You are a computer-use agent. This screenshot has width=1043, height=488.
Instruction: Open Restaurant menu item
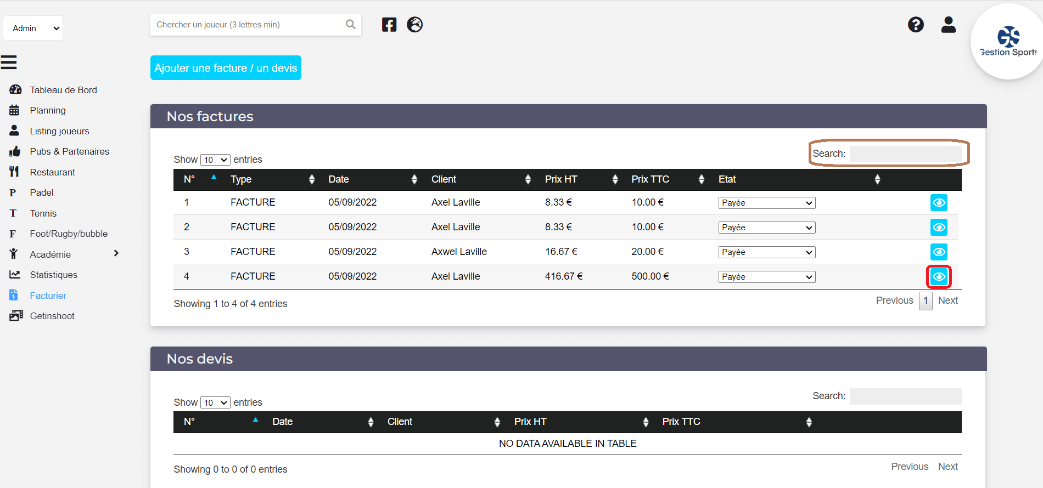coord(52,172)
